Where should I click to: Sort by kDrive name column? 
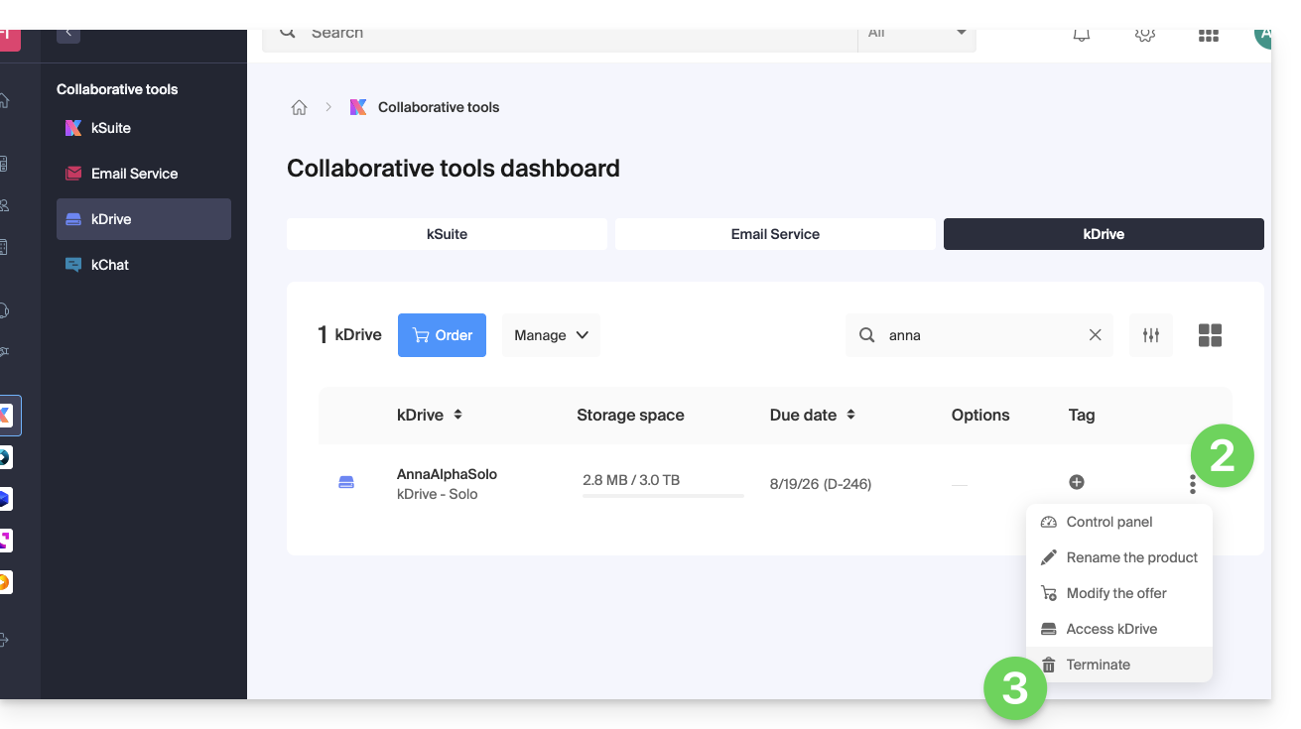tap(457, 415)
